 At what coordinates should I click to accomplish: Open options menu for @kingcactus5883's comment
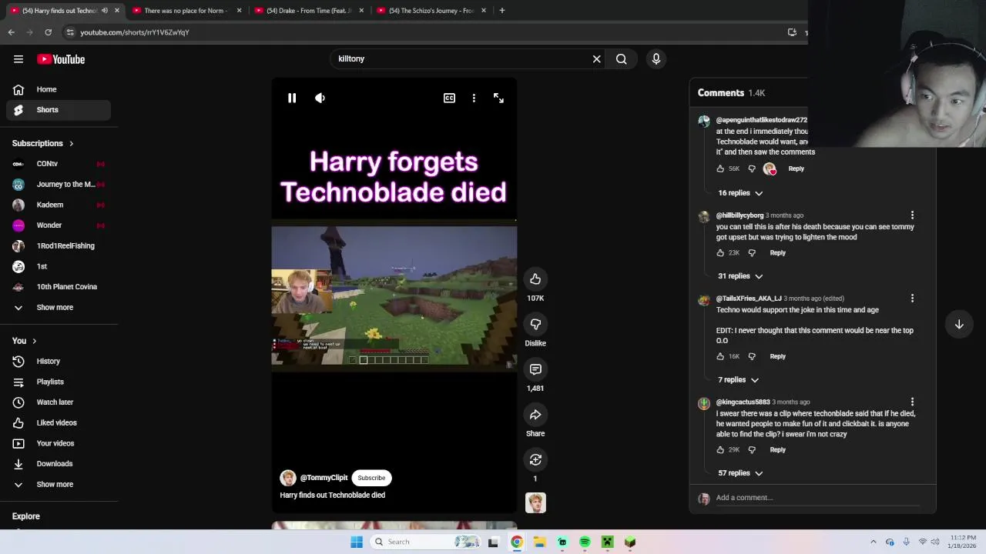pos(912,402)
